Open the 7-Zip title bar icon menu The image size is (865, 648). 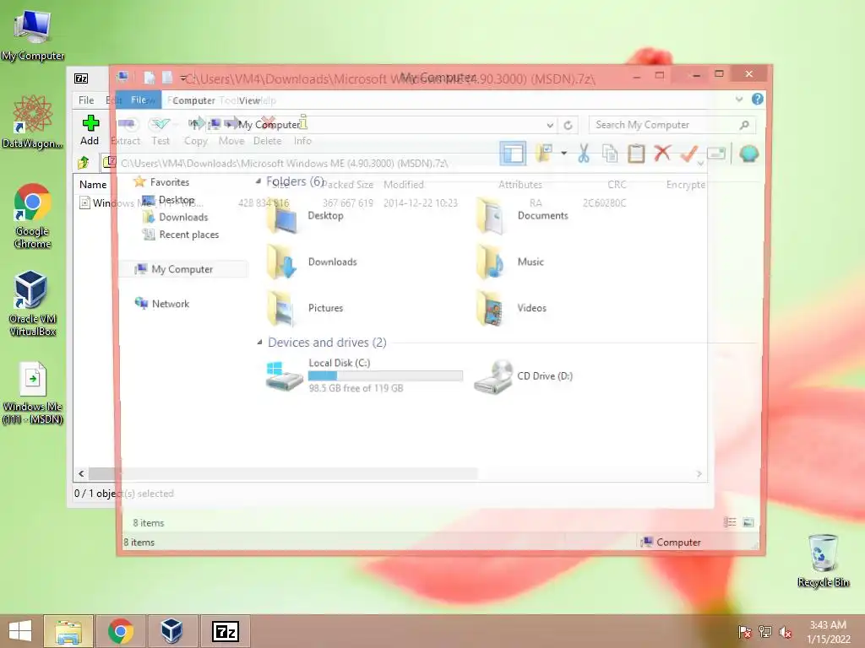(x=81, y=78)
